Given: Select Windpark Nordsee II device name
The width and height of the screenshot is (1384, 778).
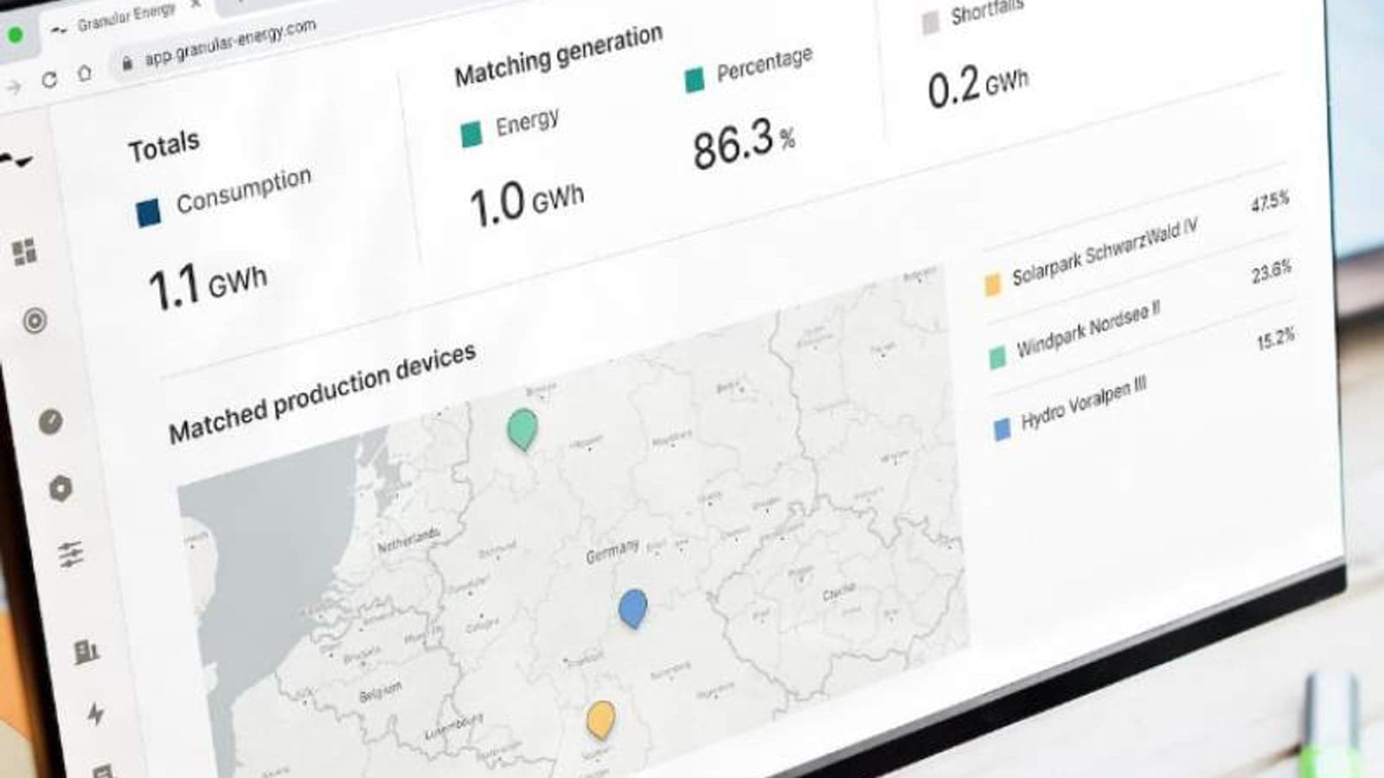Looking at the screenshot, I should point(1088,330).
